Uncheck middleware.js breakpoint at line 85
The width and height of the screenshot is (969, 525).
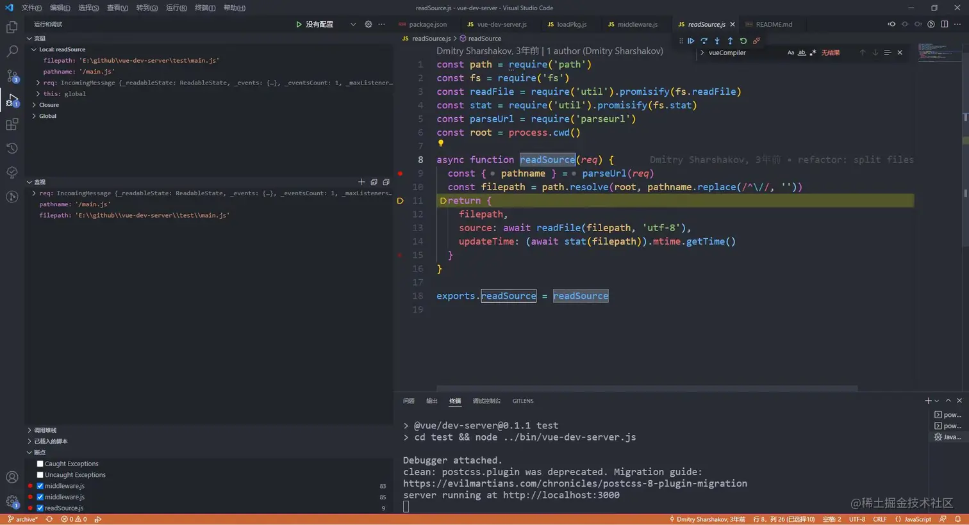(x=40, y=497)
